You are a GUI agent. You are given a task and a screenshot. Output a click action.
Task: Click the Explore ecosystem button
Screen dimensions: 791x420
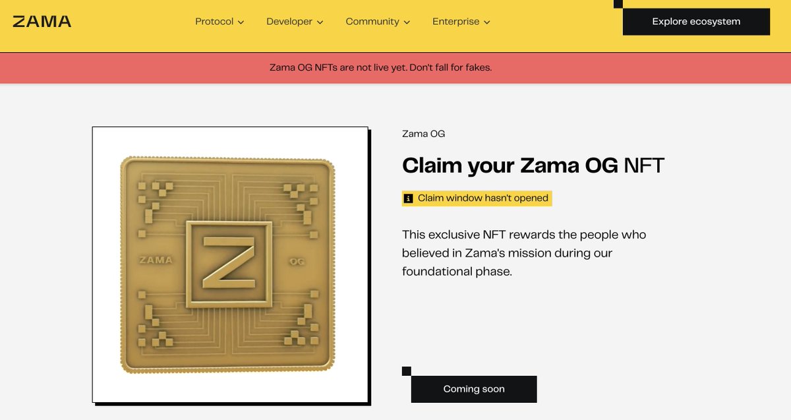coord(696,22)
